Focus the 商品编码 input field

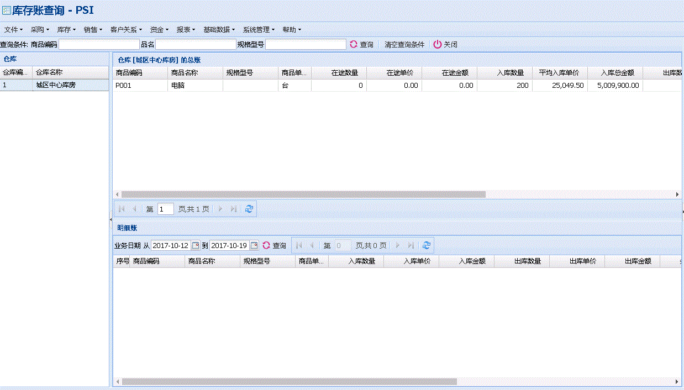(x=99, y=44)
